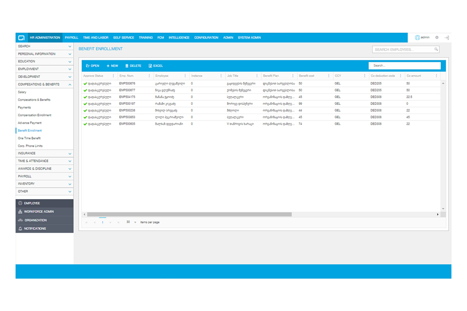Go to the next page arrow in pager
This screenshot has height=311, width=467.
(111, 223)
